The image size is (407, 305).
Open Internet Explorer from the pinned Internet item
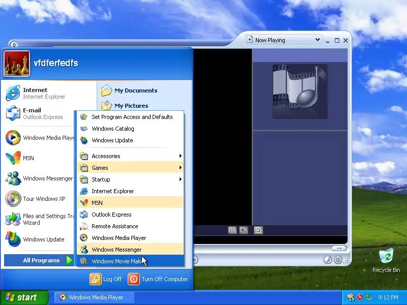(39, 93)
